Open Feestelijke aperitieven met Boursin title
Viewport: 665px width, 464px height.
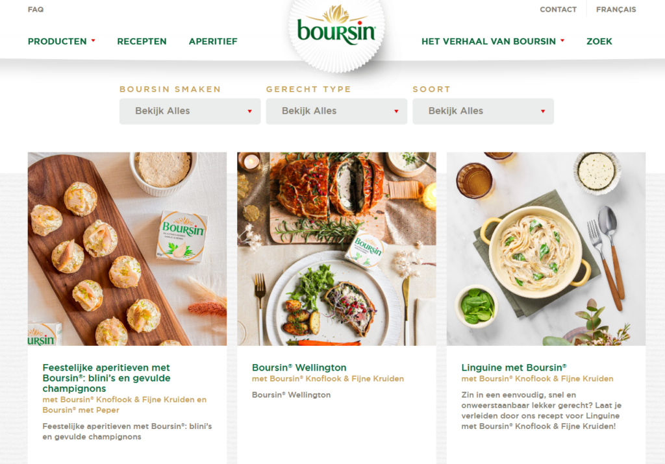pos(107,378)
